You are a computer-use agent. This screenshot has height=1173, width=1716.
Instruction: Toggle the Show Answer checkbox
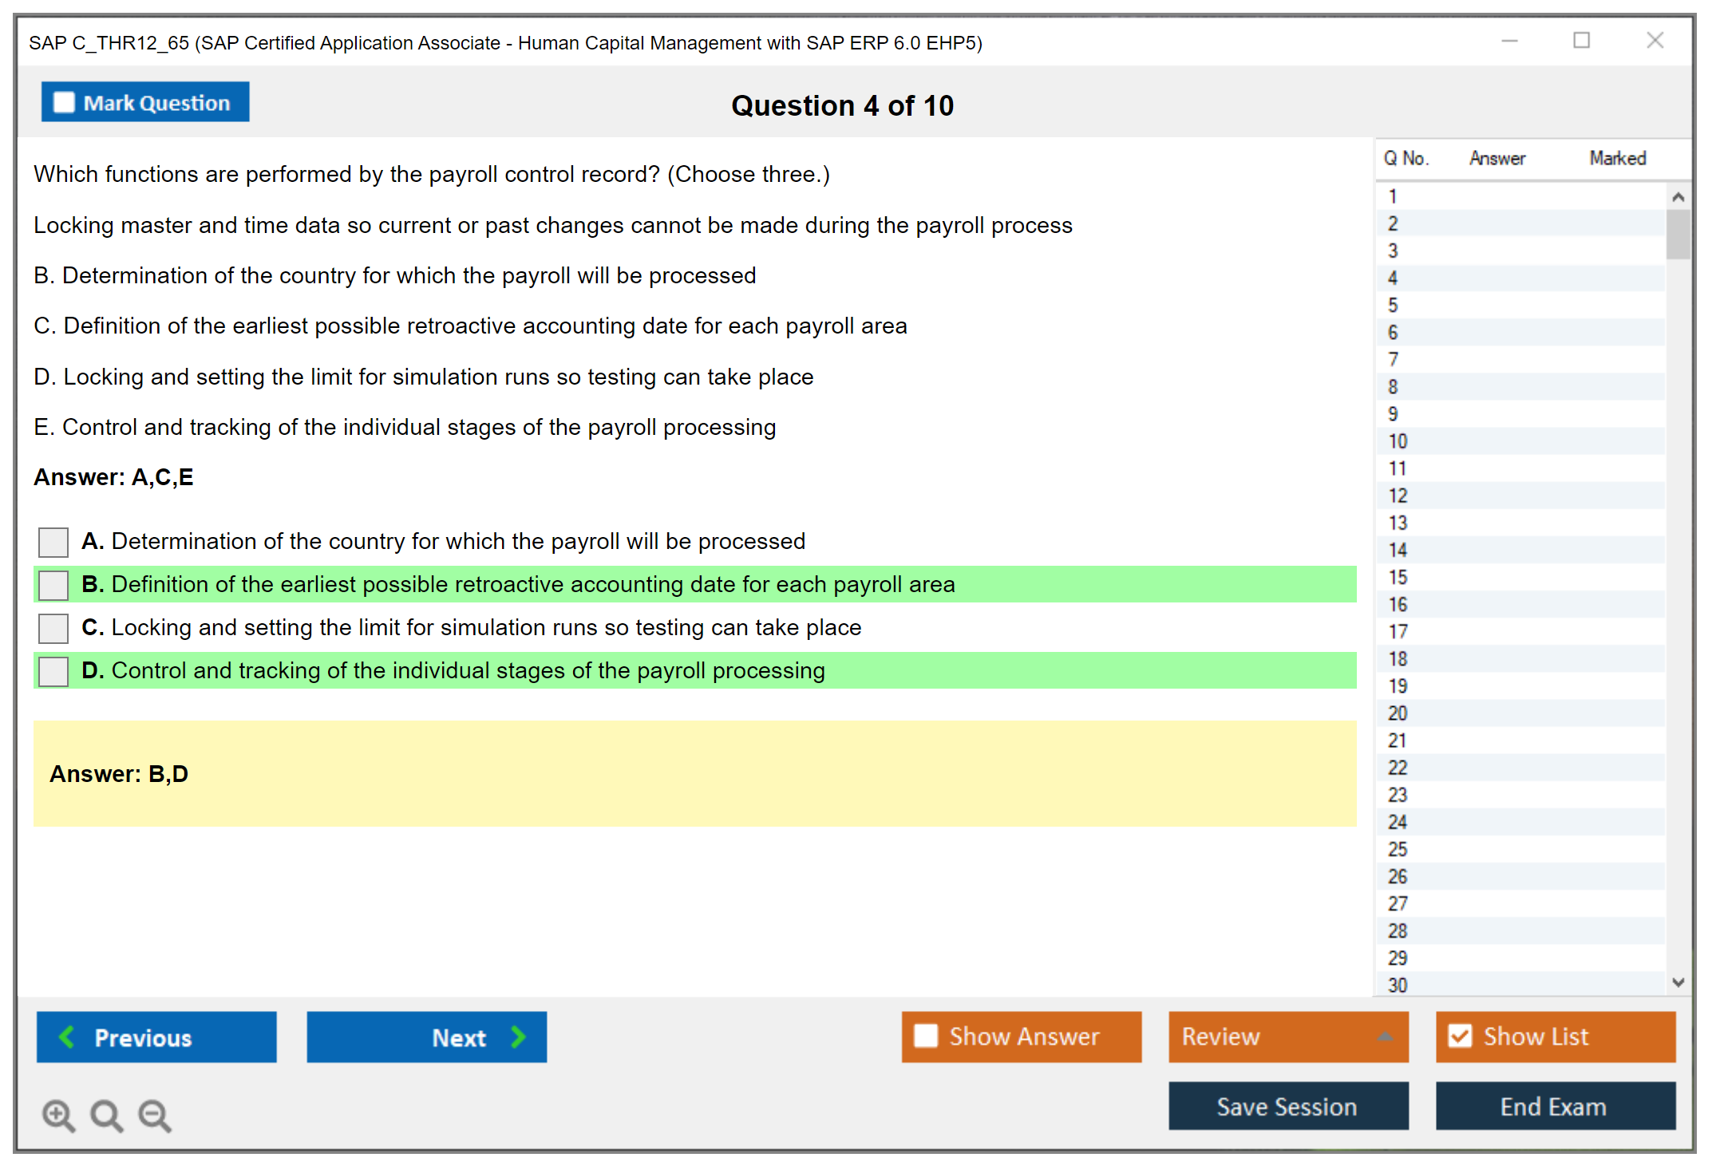coord(926,1036)
